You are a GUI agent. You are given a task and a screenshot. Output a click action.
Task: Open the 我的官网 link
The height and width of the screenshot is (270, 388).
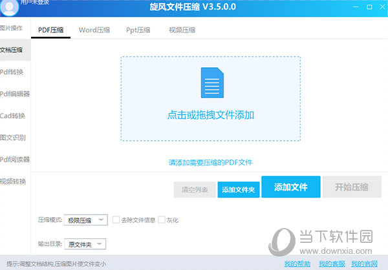click(x=364, y=264)
